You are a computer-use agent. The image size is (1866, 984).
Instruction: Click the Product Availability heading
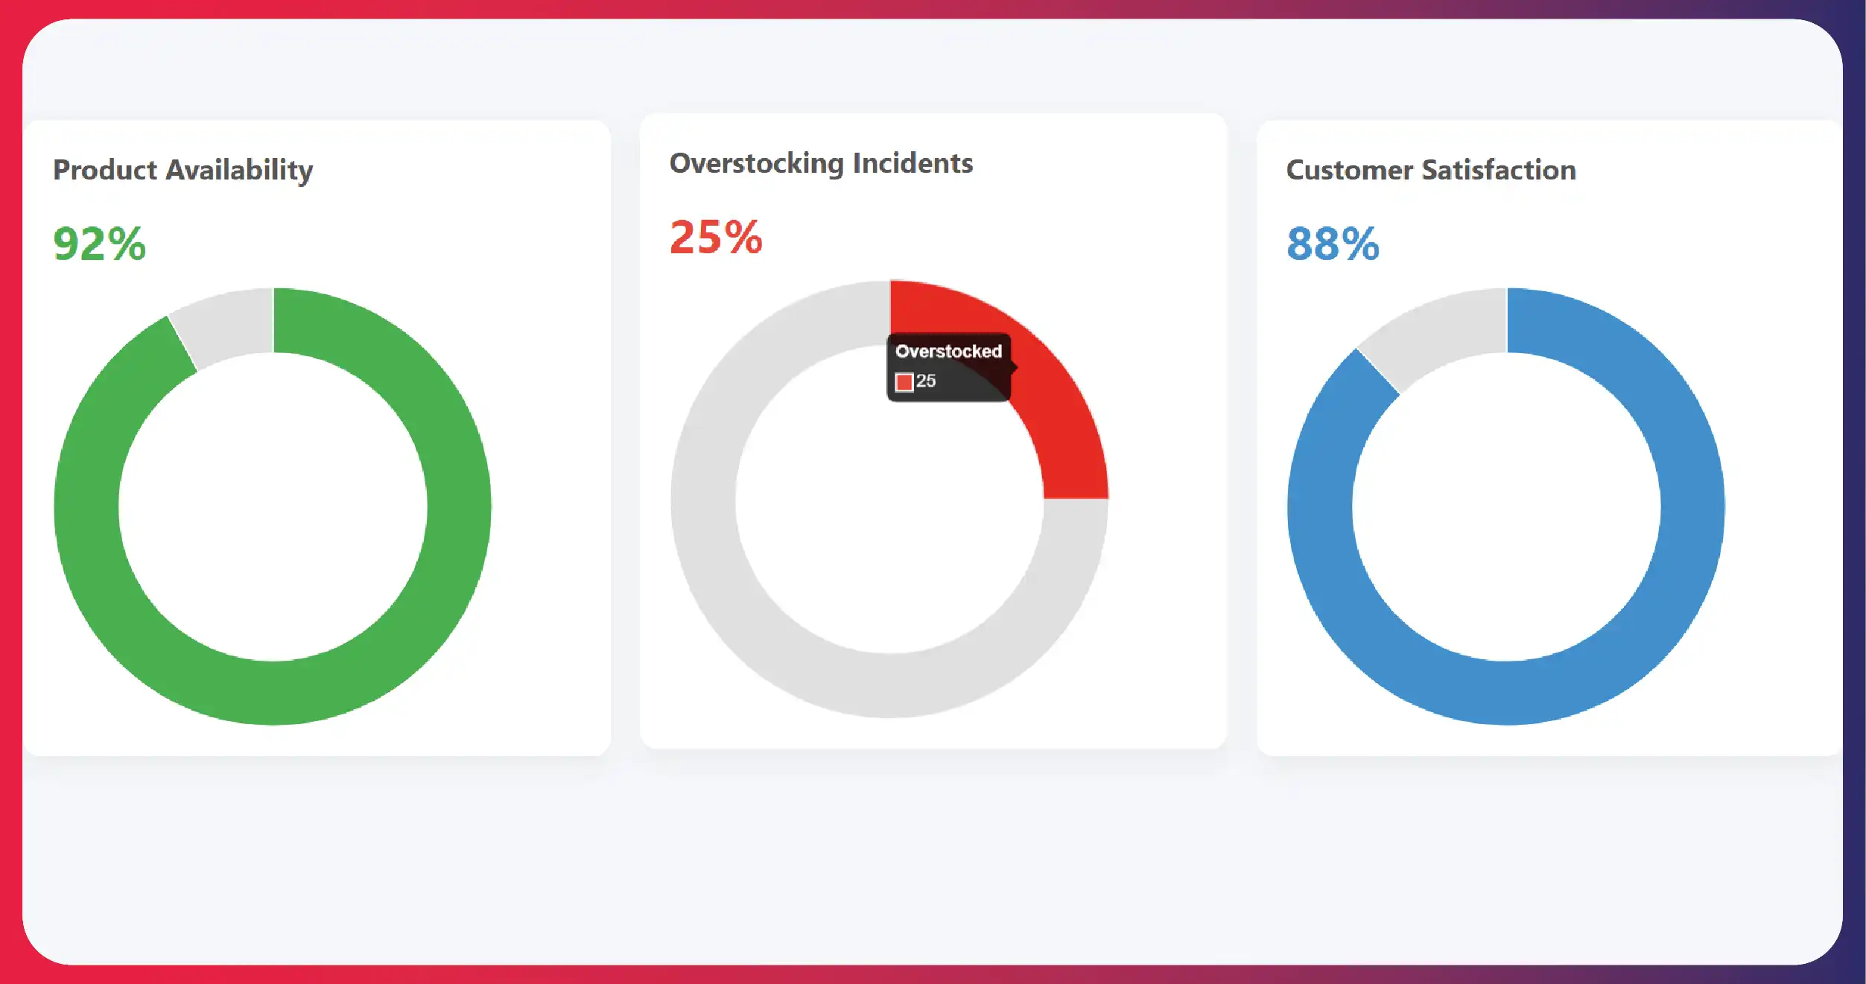pos(183,170)
